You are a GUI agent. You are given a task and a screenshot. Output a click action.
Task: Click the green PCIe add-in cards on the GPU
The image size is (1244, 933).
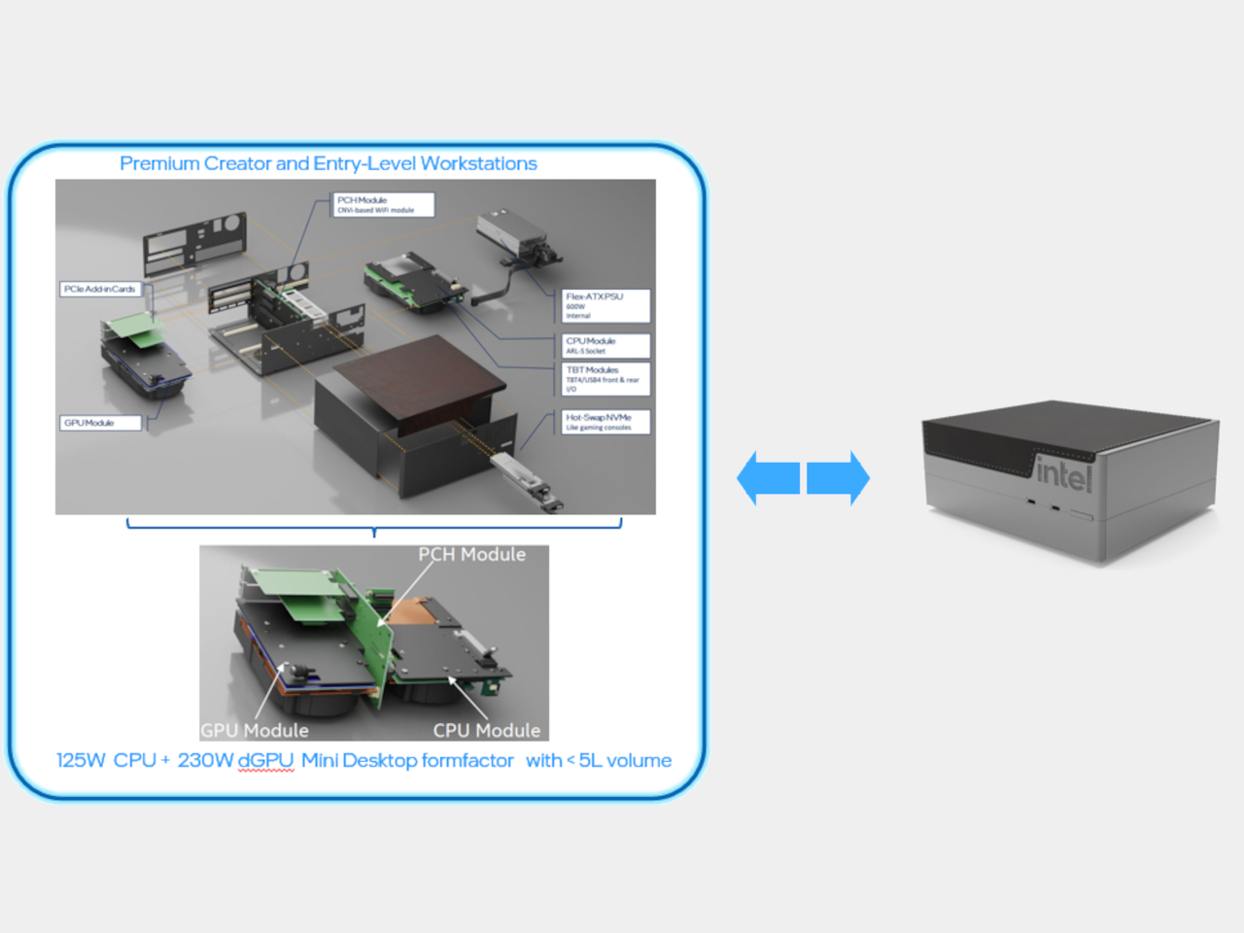click(x=134, y=330)
